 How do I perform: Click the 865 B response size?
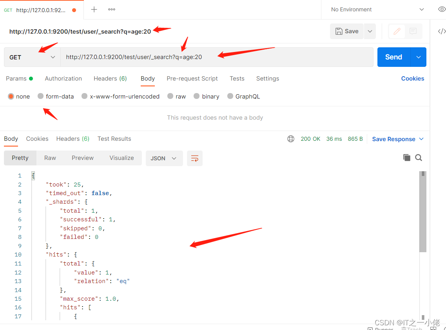tap(355, 139)
